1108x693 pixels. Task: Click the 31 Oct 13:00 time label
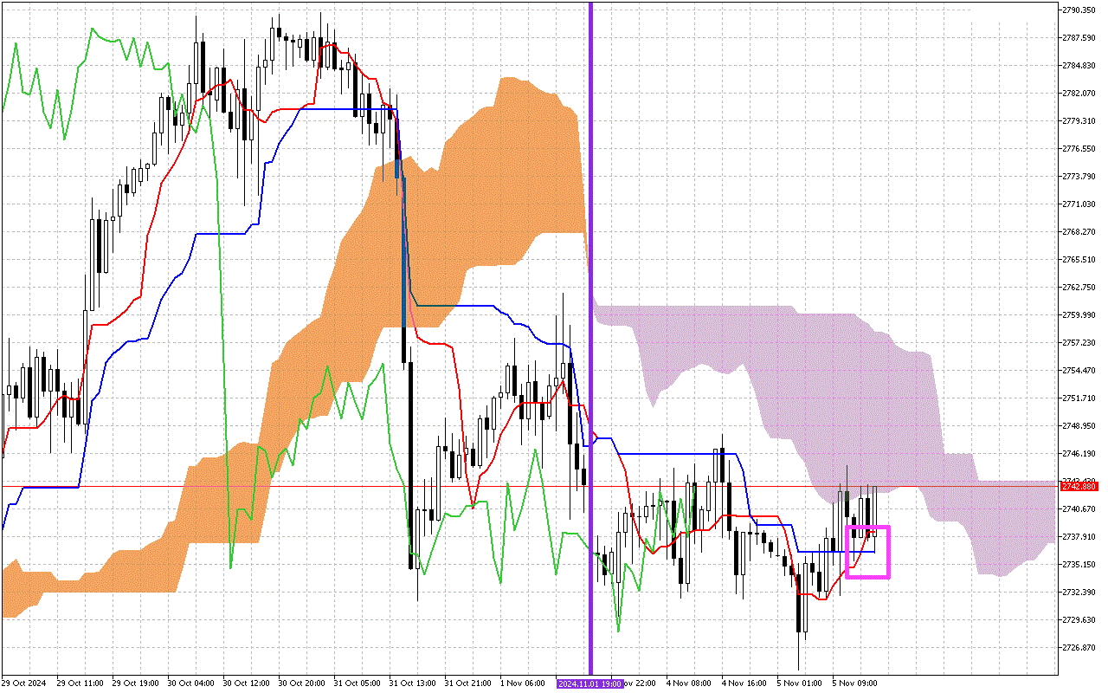[411, 683]
